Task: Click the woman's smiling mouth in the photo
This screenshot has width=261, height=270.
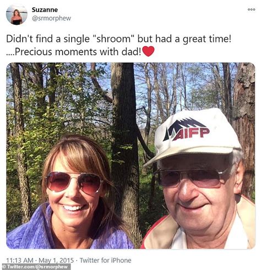Action: pos(72,208)
